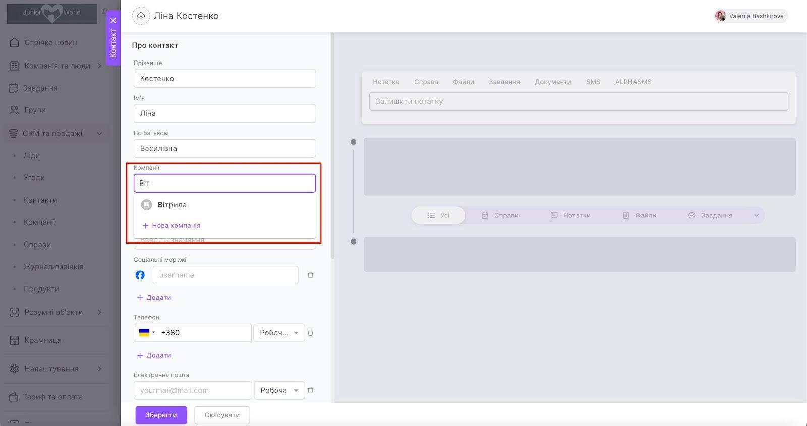807x426 pixels.
Task: Switch to the Документи tab
Action: point(553,82)
